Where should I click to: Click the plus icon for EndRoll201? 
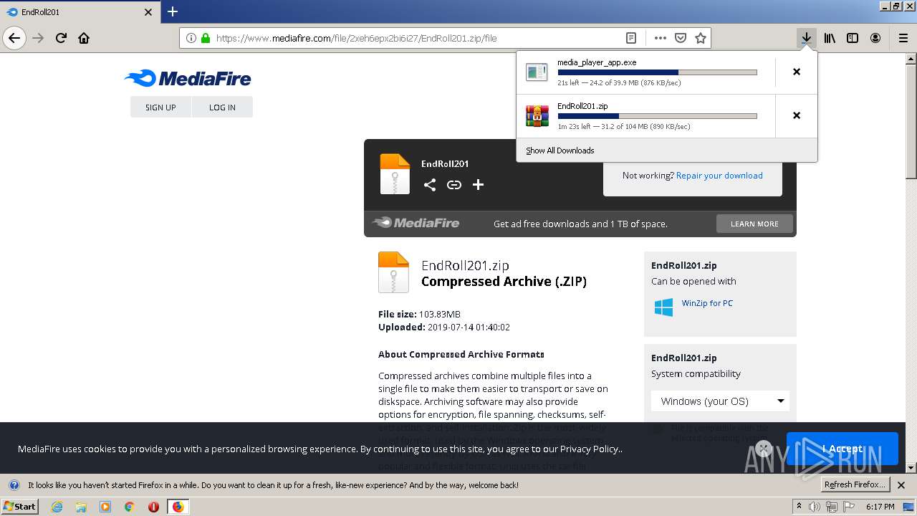pos(478,185)
